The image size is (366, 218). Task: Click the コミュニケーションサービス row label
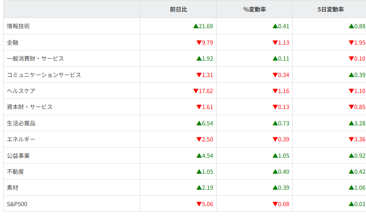pos(44,75)
